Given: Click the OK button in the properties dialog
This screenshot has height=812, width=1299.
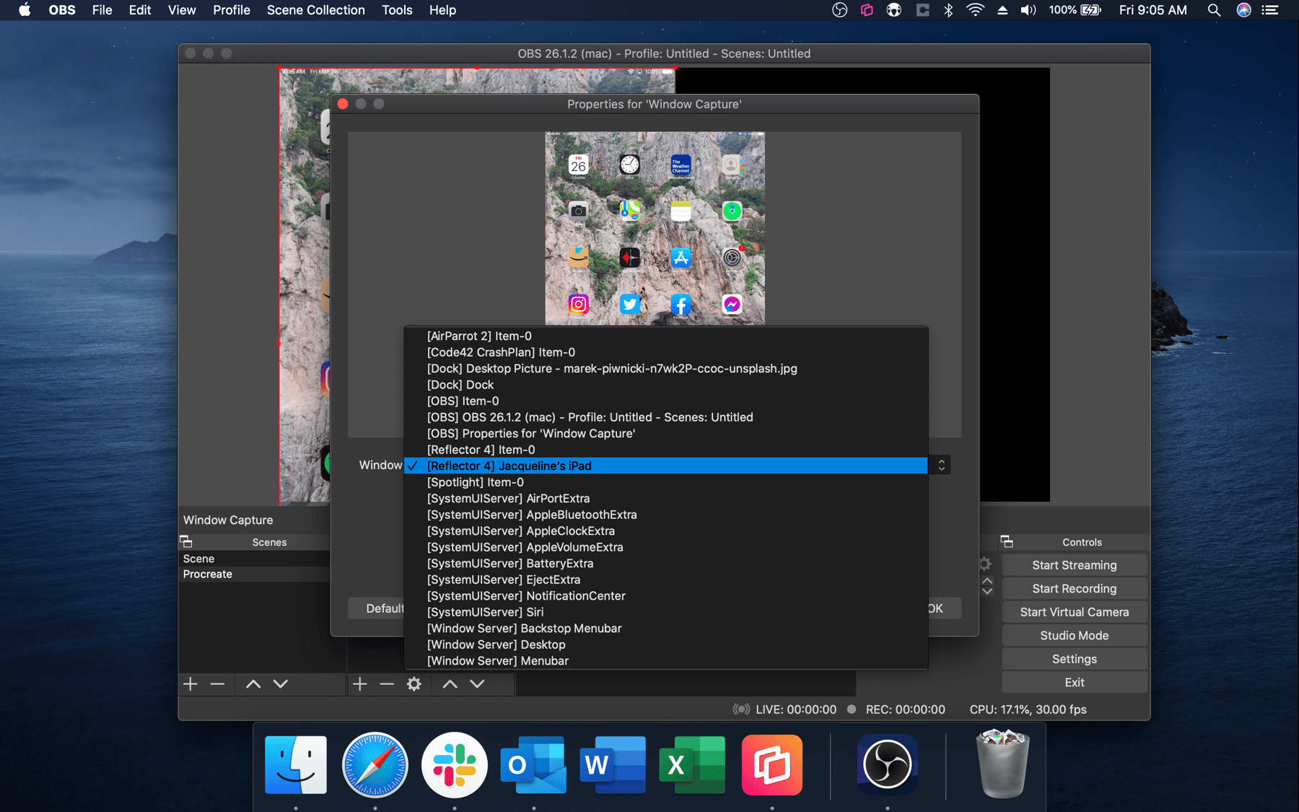Looking at the screenshot, I should coord(936,608).
